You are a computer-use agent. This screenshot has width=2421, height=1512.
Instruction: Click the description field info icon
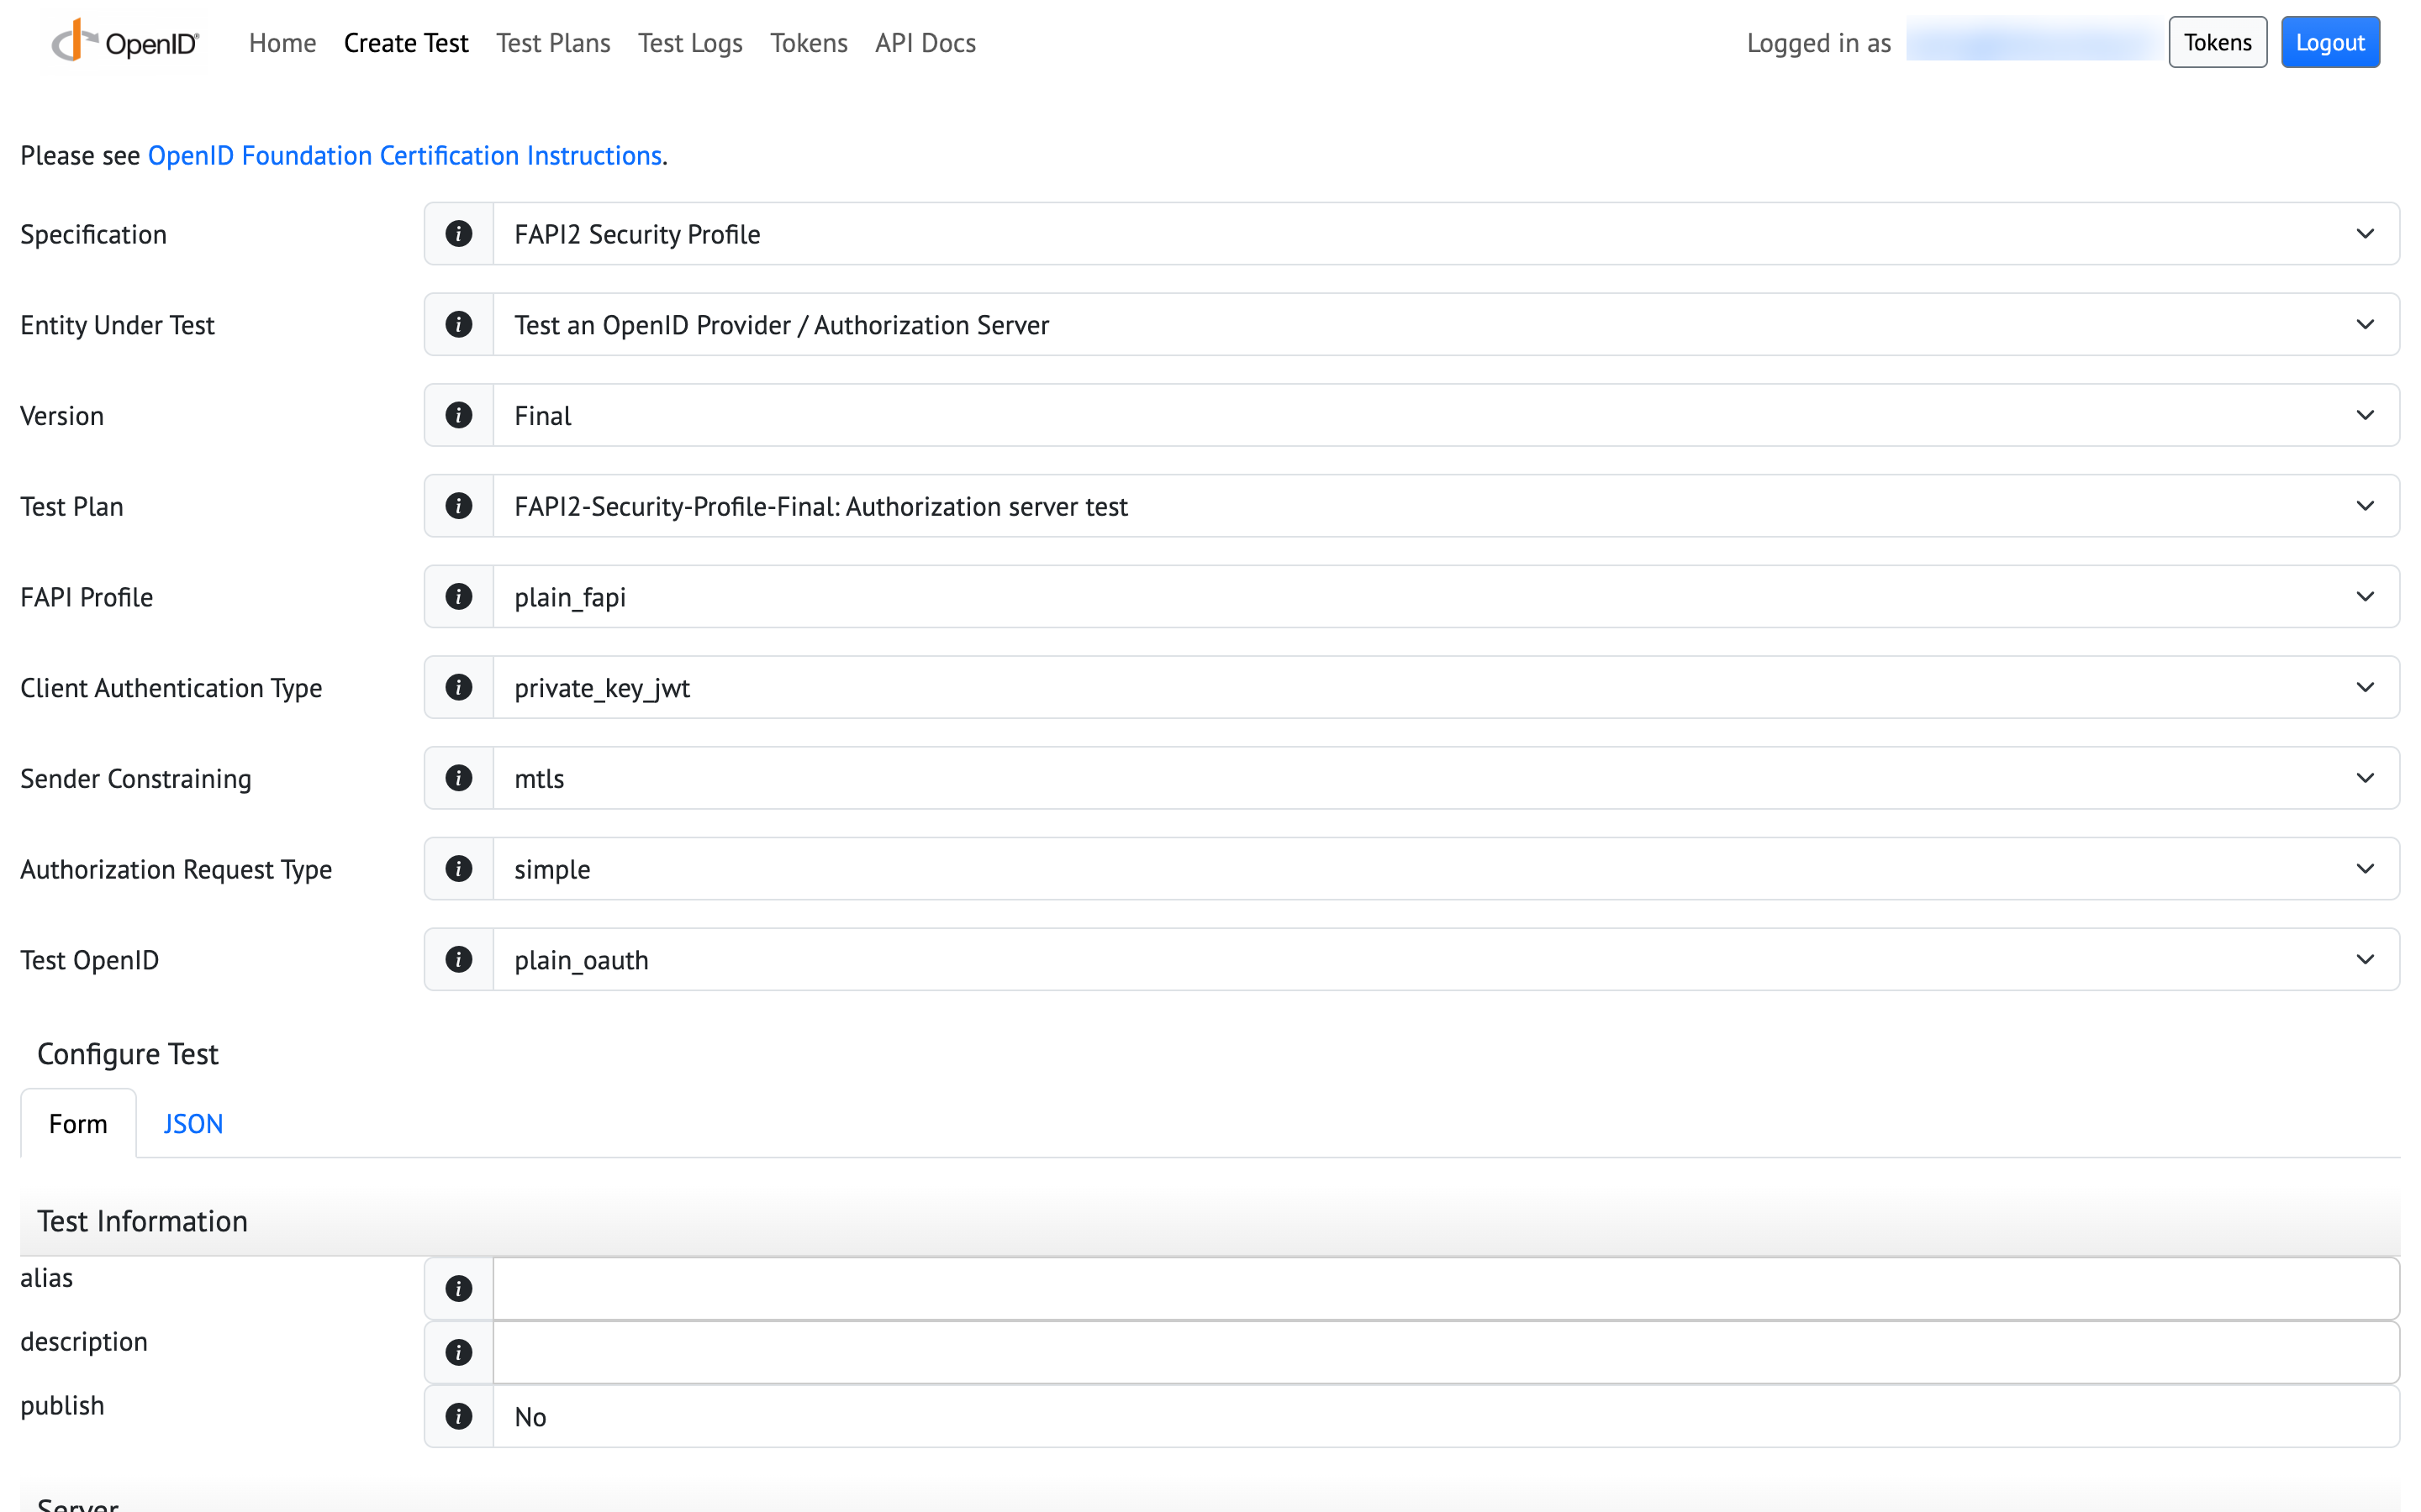tap(458, 1353)
